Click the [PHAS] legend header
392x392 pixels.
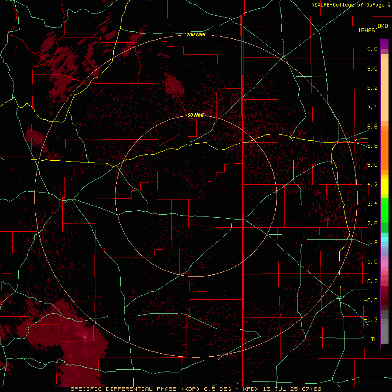tap(368, 30)
